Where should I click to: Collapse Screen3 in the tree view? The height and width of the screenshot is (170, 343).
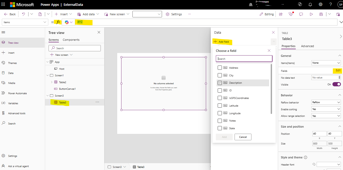(x=47, y=96)
